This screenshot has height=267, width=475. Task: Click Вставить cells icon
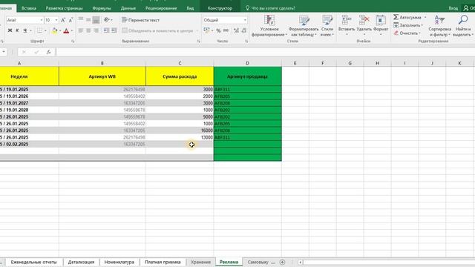347,20
